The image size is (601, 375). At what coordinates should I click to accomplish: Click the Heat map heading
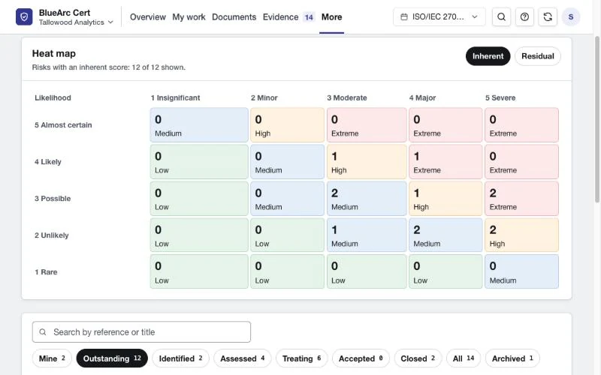pyautogui.click(x=53, y=53)
